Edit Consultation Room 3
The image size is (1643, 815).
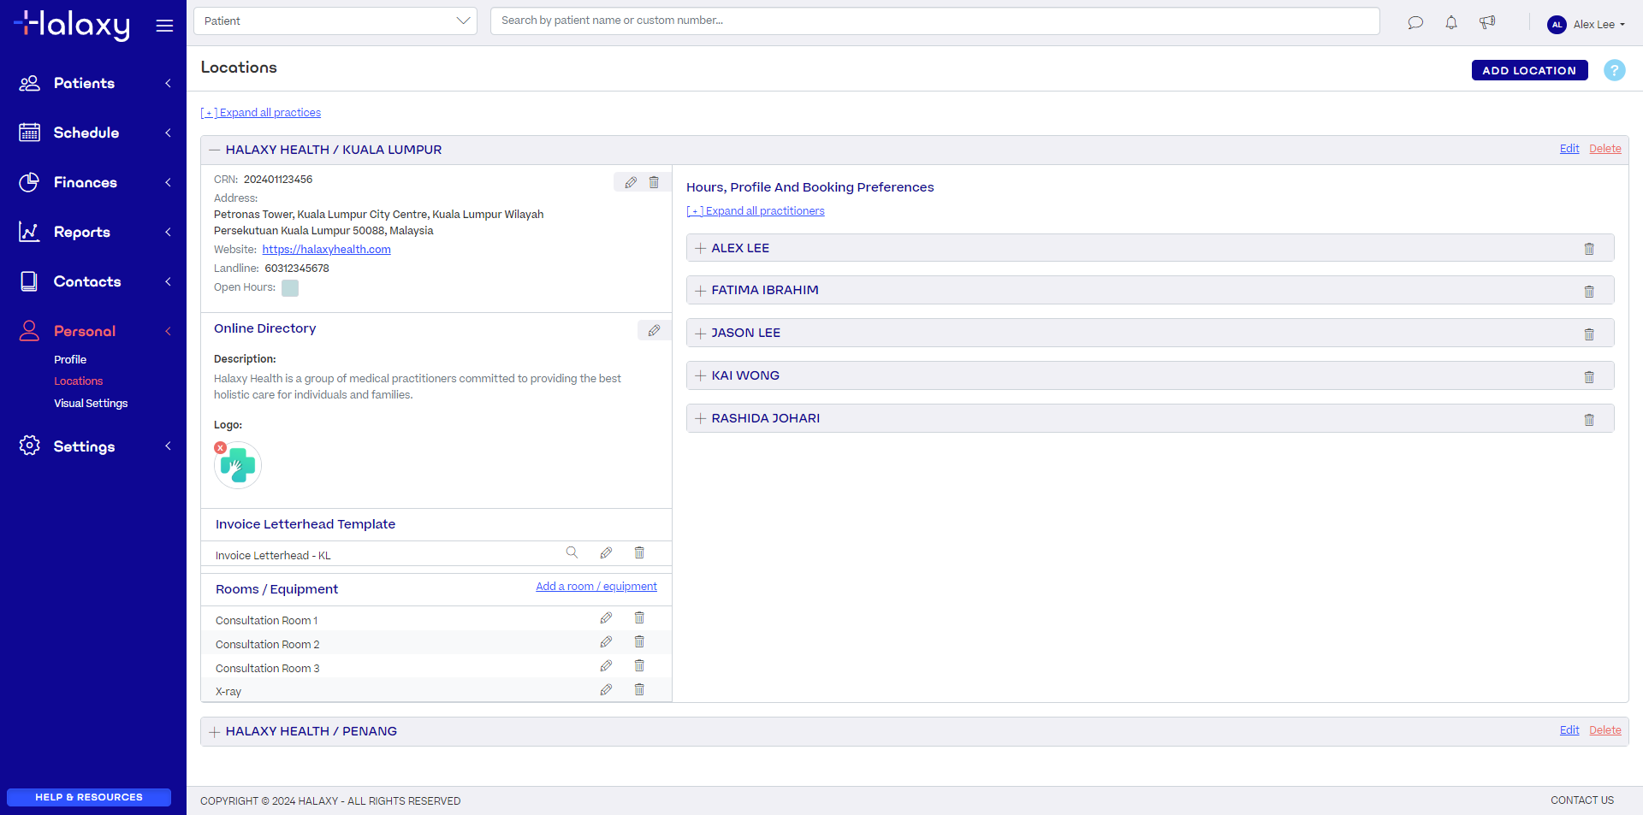(606, 665)
